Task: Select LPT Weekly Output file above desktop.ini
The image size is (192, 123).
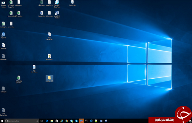Action: pos(19,79)
